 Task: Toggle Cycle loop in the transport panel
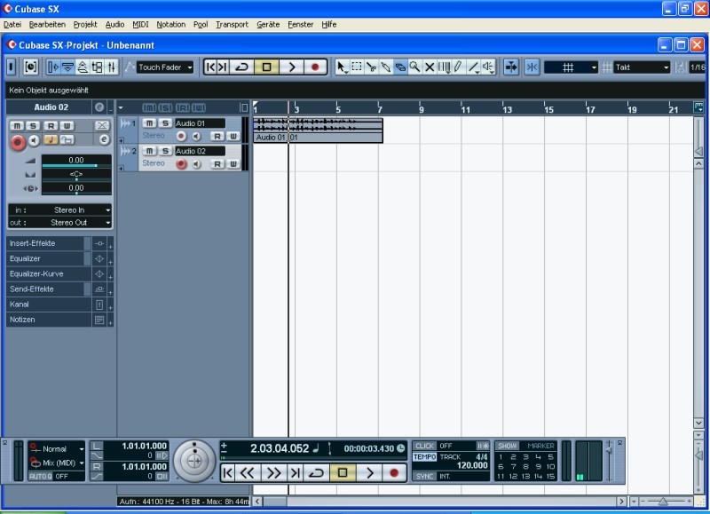coord(316,473)
